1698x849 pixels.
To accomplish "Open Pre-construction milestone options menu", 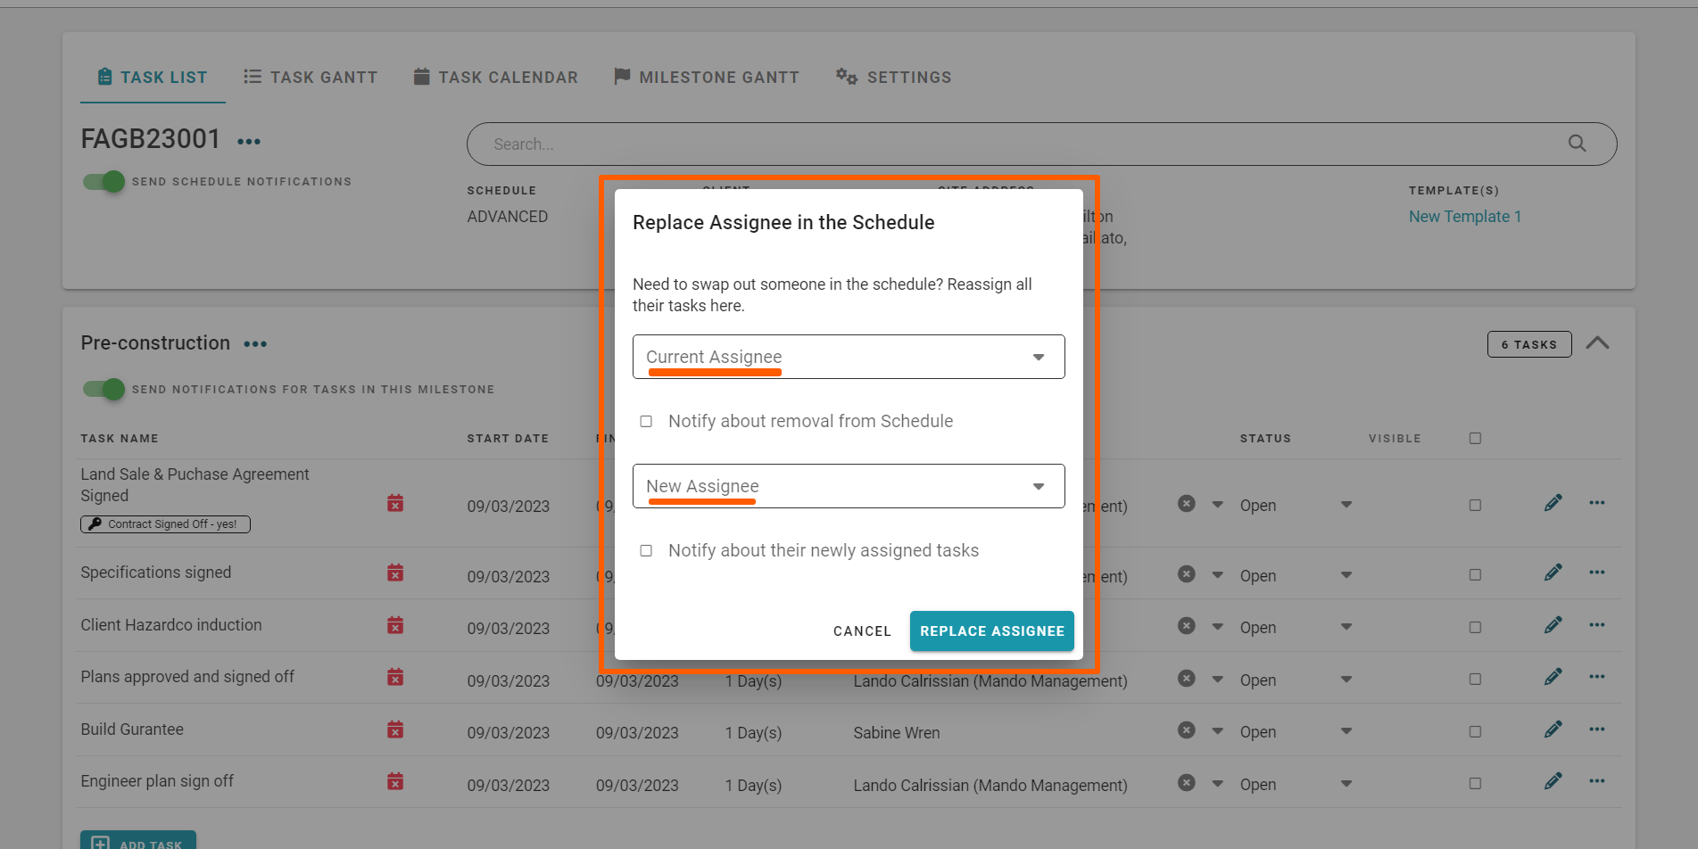I will click(255, 344).
